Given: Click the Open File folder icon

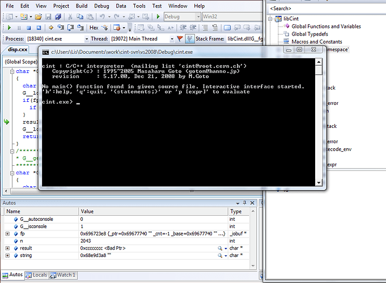Looking at the screenshot, I should coord(39,16).
